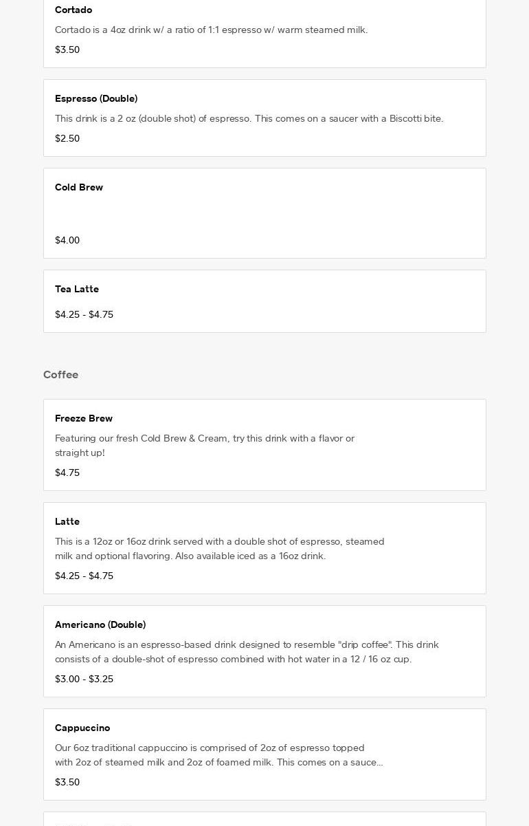Click the Latte description about steamed milk
The image size is (529, 826).
click(220, 548)
